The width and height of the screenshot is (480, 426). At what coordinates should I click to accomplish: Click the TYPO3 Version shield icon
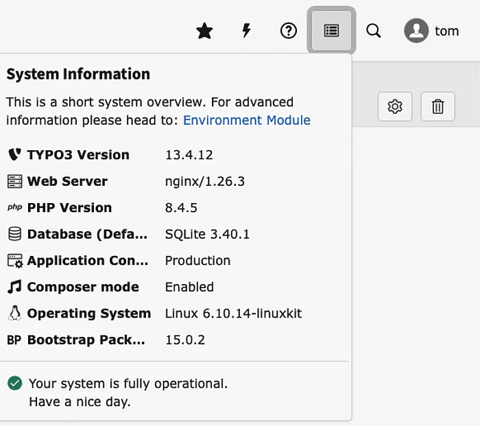pyautogui.click(x=14, y=155)
